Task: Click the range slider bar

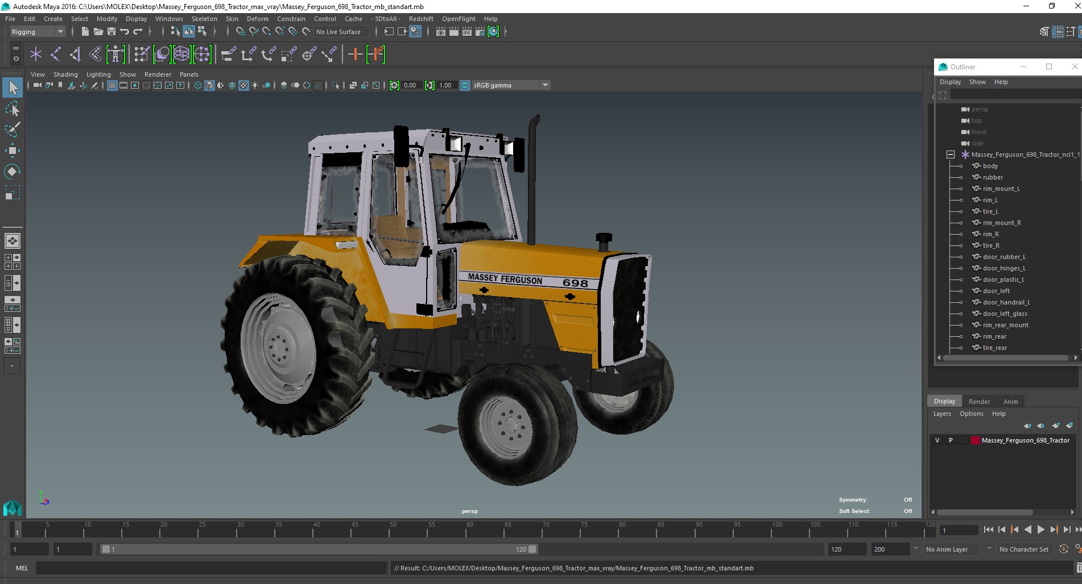Action: pos(319,549)
